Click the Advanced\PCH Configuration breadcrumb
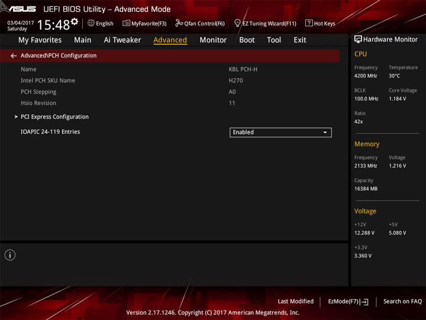The width and height of the screenshot is (426, 320). tap(59, 56)
